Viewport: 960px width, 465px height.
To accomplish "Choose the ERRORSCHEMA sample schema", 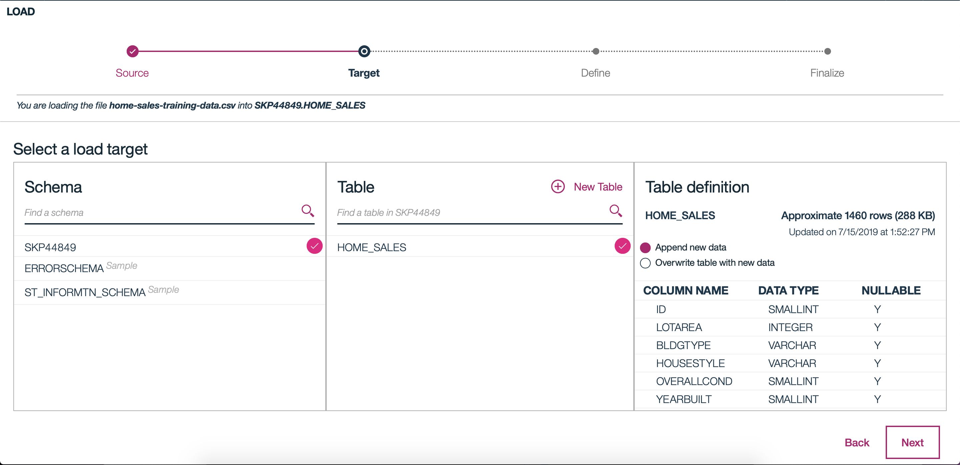I will 64,268.
